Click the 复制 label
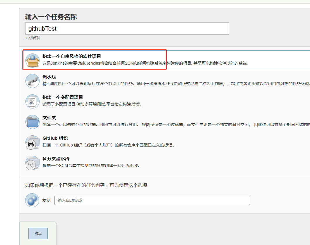 coord(46,200)
